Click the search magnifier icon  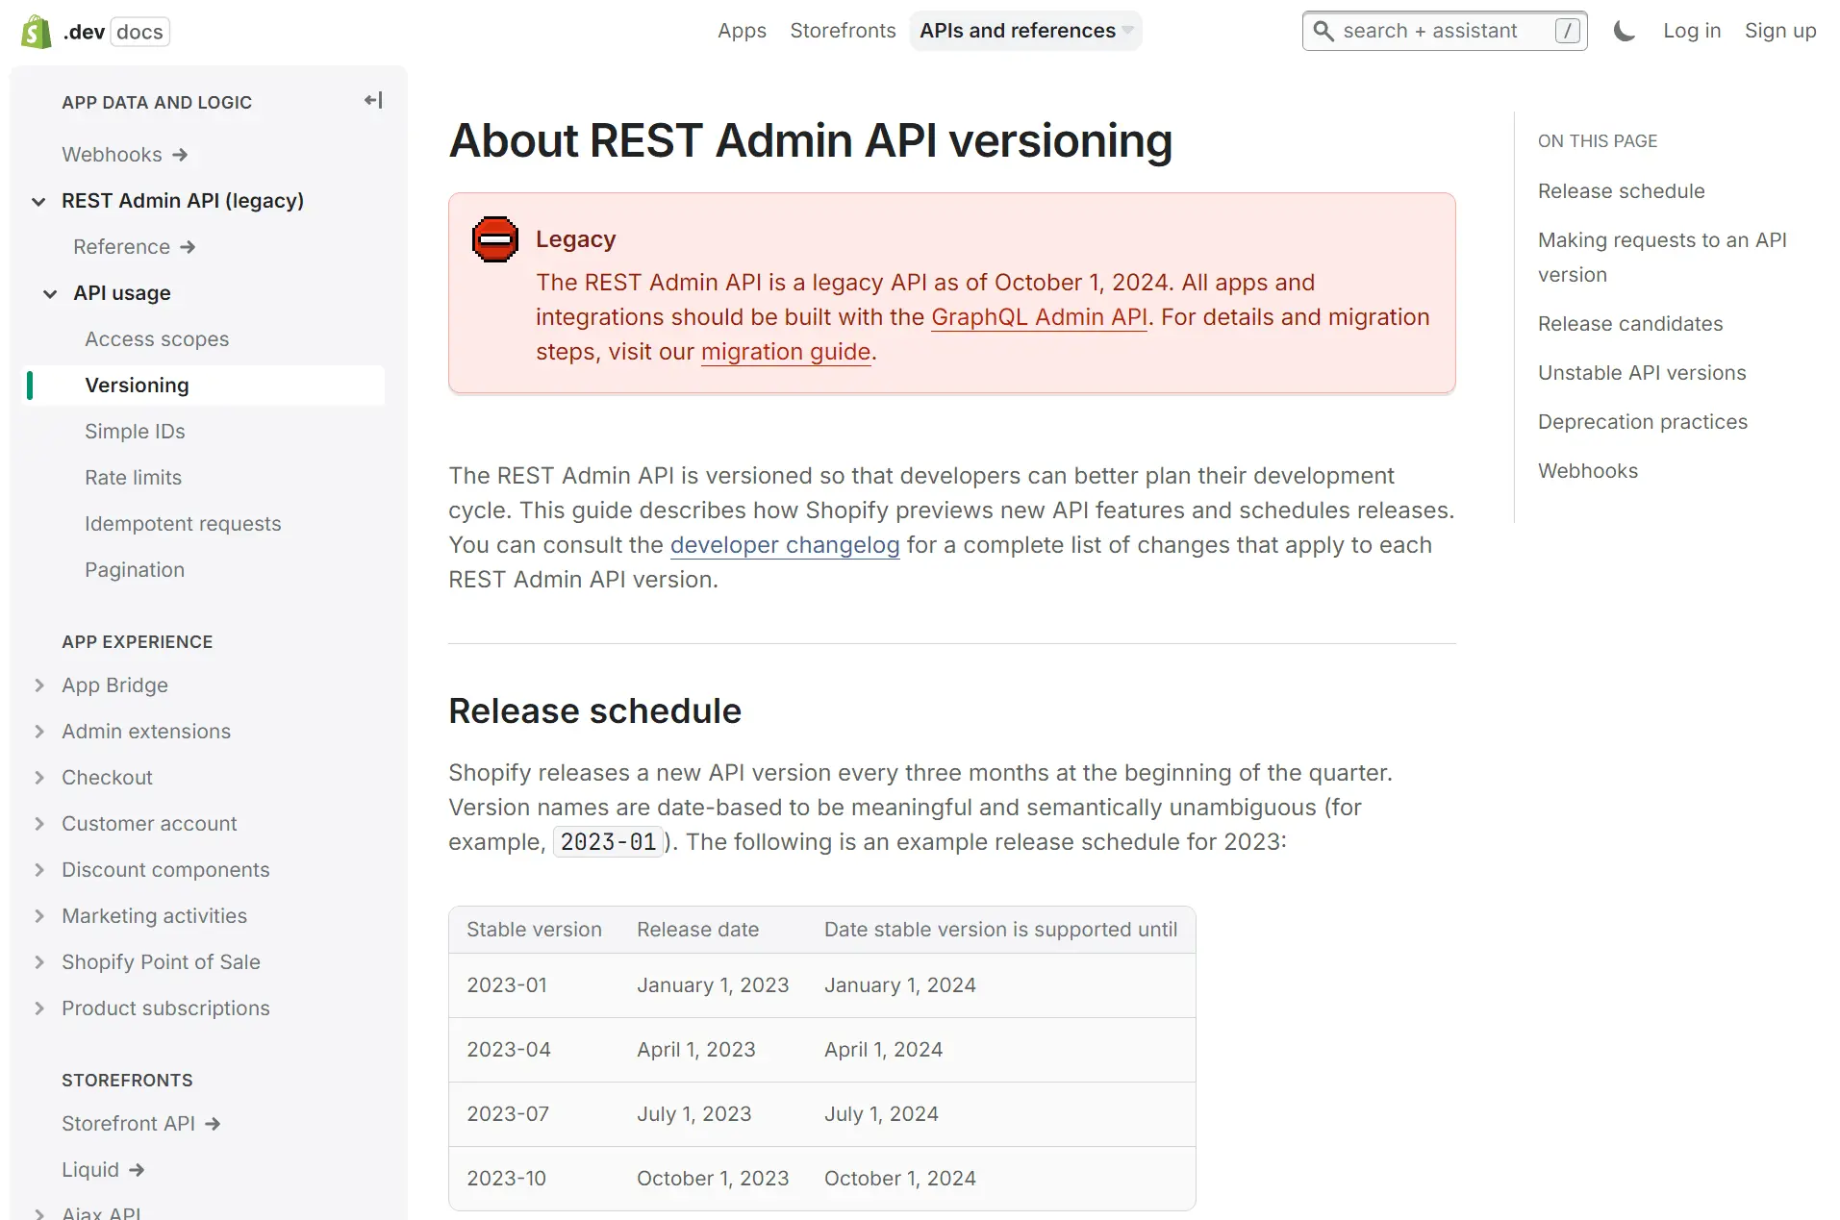[1323, 32]
